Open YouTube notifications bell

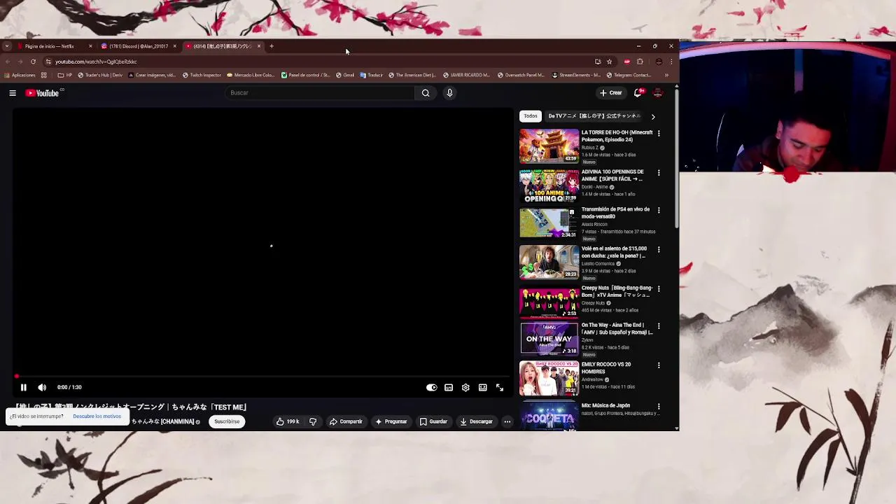pyautogui.click(x=638, y=92)
